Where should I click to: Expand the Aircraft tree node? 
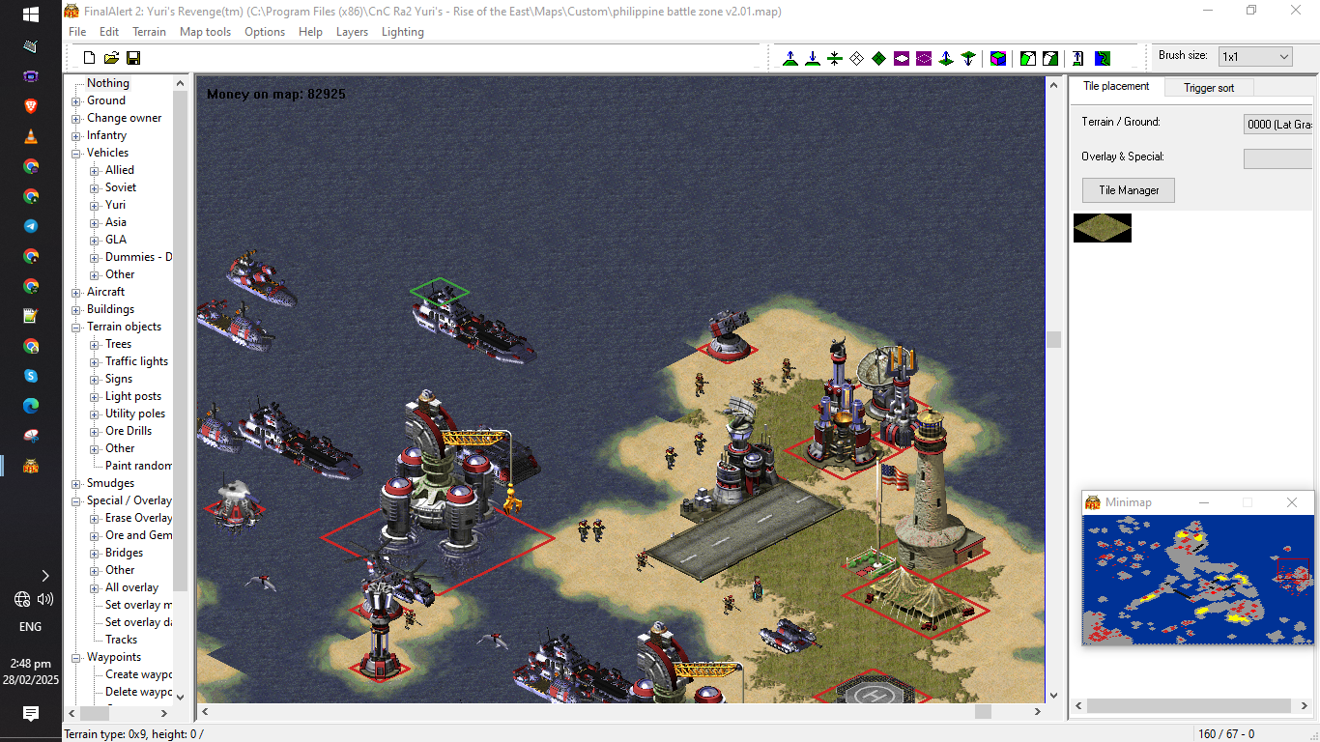[x=76, y=292]
